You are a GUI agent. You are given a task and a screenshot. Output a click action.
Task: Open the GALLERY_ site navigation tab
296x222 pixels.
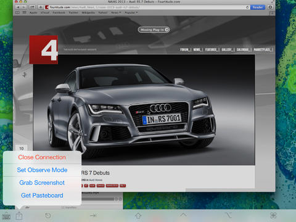tap(228, 49)
